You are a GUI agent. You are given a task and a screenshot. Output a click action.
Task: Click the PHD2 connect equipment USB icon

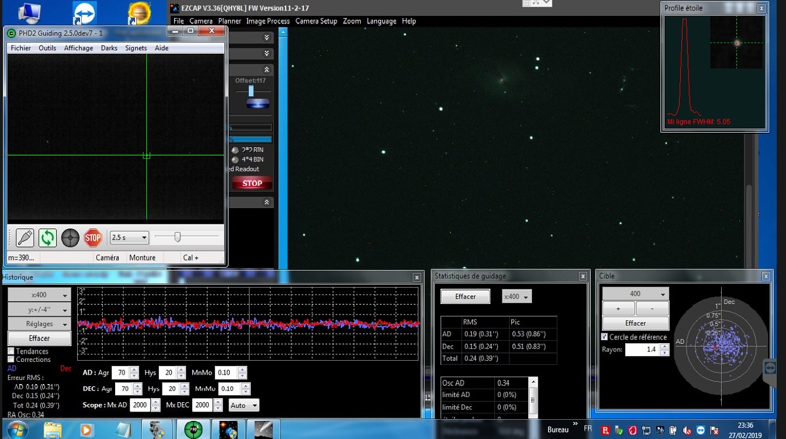[x=25, y=238]
